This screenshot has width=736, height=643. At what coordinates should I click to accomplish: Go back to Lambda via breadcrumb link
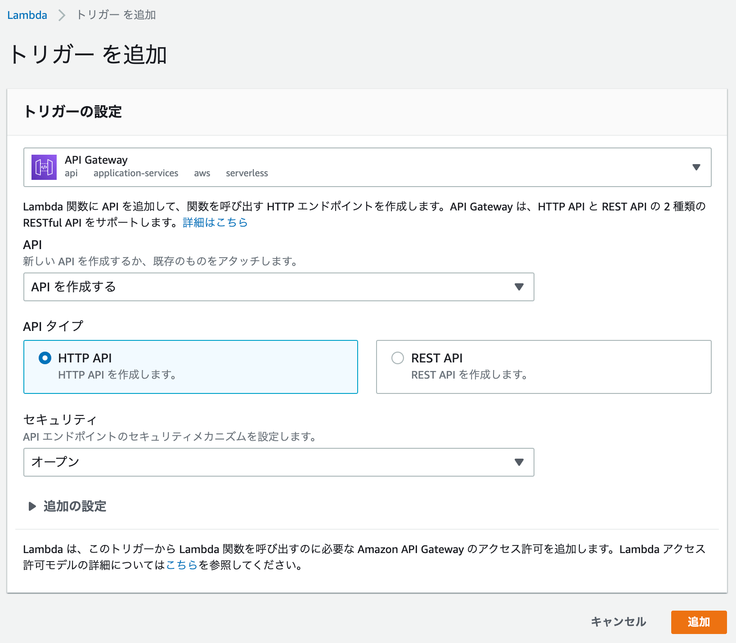pyautogui.click(x=27, y=15)
